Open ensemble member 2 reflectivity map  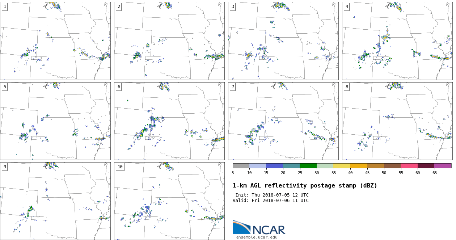(x=169, y=41)
